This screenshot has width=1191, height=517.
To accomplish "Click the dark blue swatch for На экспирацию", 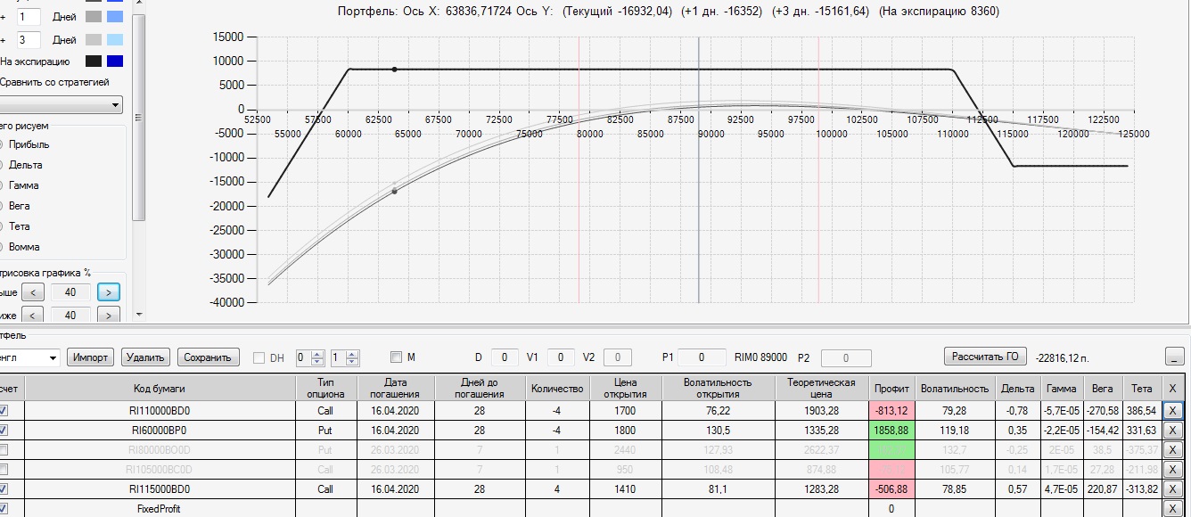I will (x=115, y=62).
